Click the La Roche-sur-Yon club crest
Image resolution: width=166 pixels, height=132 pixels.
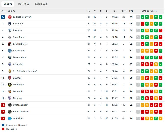(x=10, y=17)
